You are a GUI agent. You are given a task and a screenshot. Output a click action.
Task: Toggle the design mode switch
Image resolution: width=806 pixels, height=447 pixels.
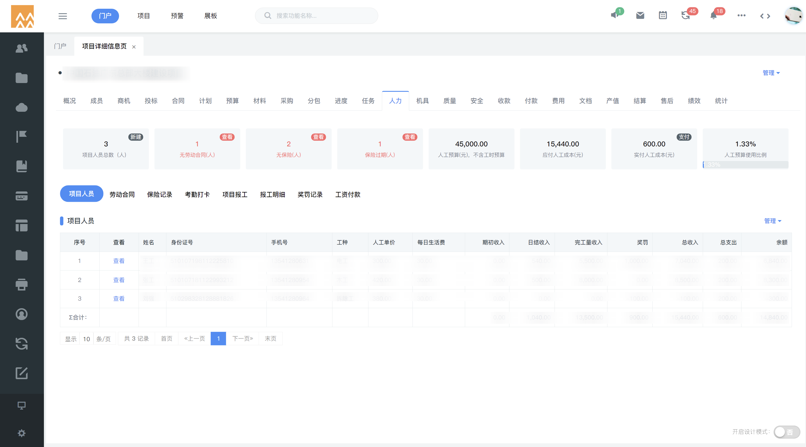coord(786,432)
